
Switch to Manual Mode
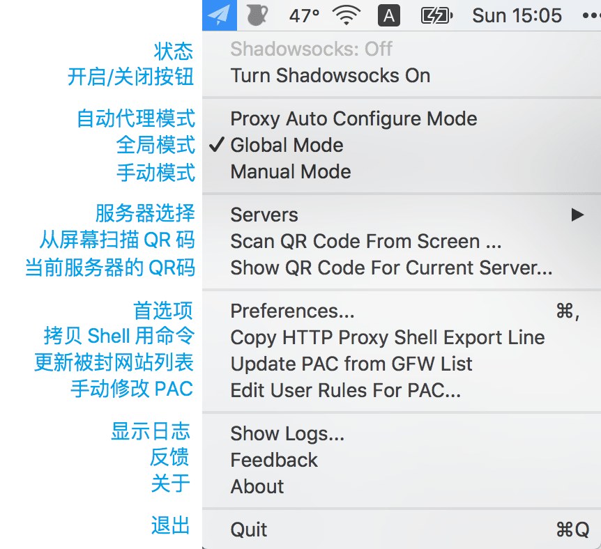pos(402,171)
